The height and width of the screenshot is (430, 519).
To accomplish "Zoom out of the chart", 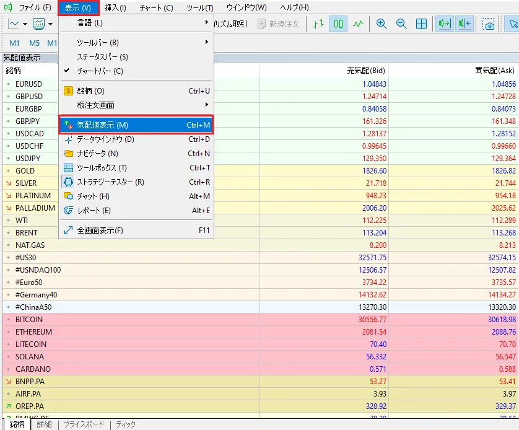I will point(401,24).
